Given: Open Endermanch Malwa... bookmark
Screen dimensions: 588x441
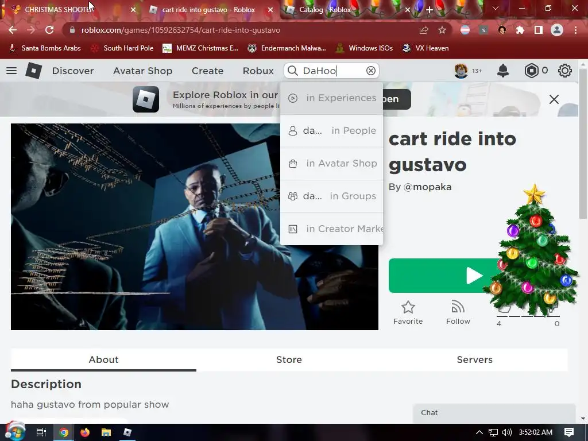Looking at the screenshot, I should coord(287,48).
